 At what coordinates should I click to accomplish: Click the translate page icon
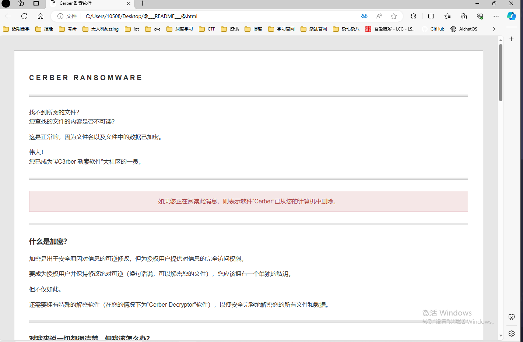[x=364, y=16]
